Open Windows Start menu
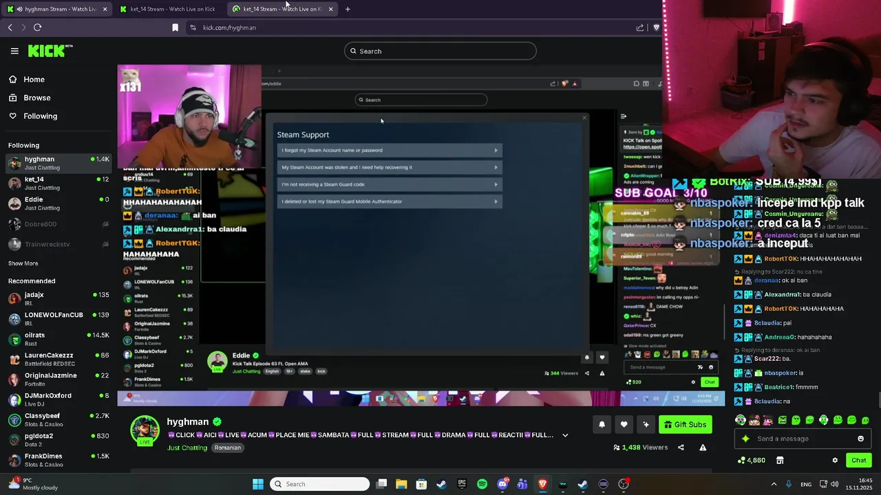The width and height of the screenshot is (881, 495). (x=257, y=484)
